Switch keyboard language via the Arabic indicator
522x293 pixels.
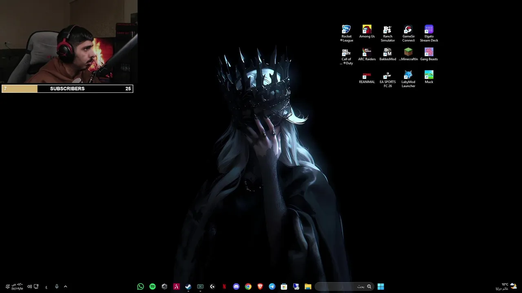46,286
